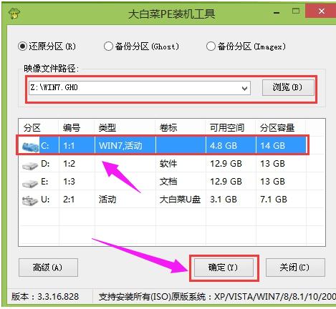Click the 大白菜U盘 volume label

[180, 200]
